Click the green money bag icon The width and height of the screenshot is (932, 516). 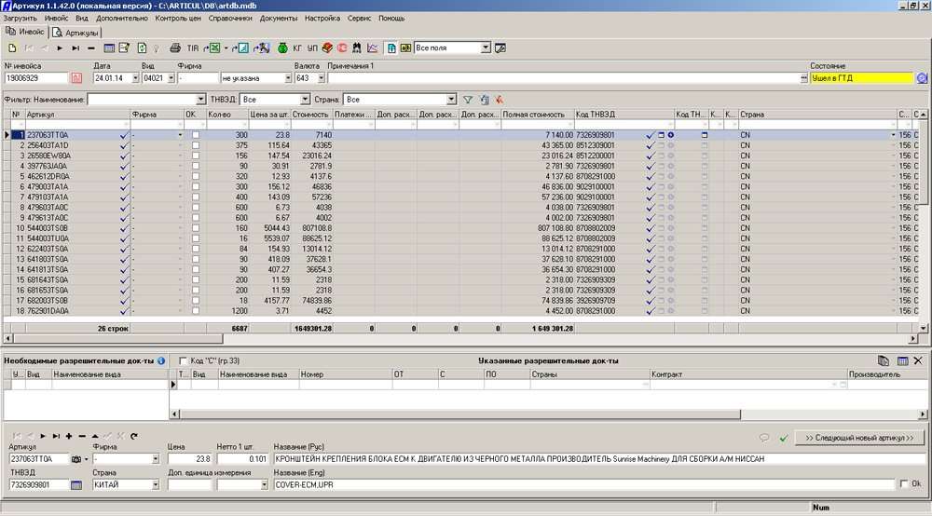tap(282, 48)
